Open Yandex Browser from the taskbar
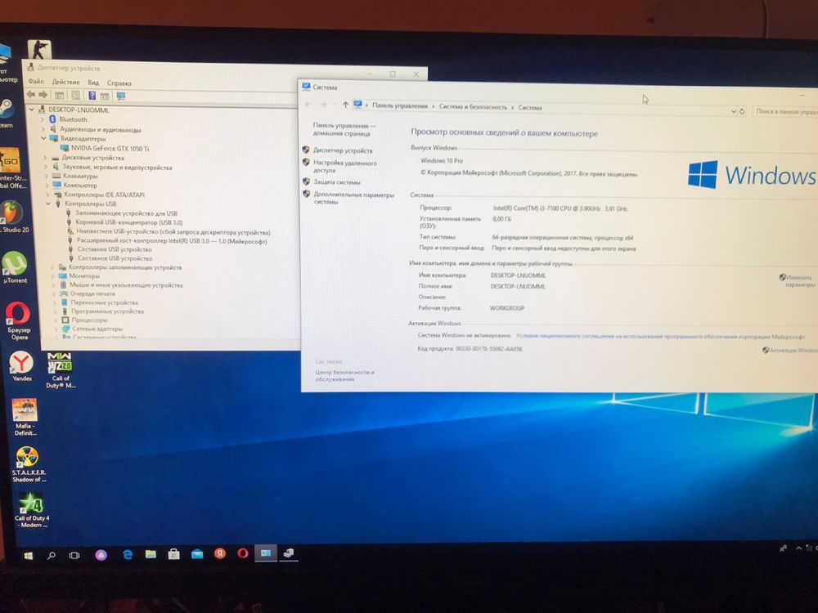The width and height of the screenshot is (818, 613). coord(220,553)
